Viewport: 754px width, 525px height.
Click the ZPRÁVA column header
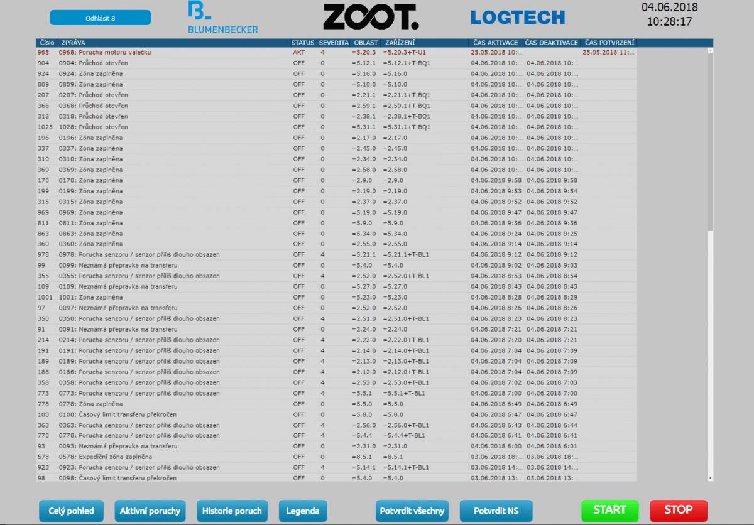[x=74, y=43]
